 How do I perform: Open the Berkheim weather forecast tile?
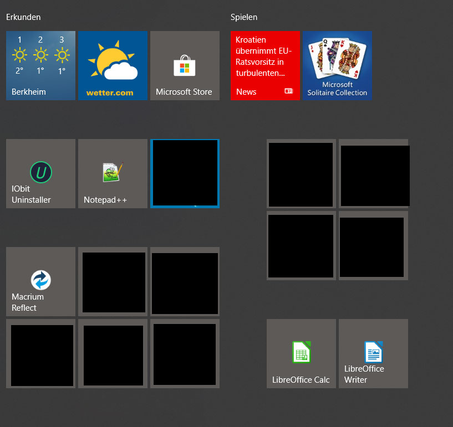[40, 65]
